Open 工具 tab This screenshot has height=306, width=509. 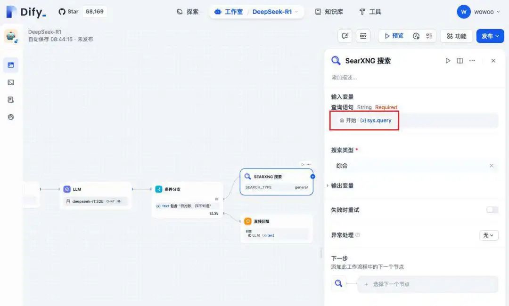pos(370,12)
